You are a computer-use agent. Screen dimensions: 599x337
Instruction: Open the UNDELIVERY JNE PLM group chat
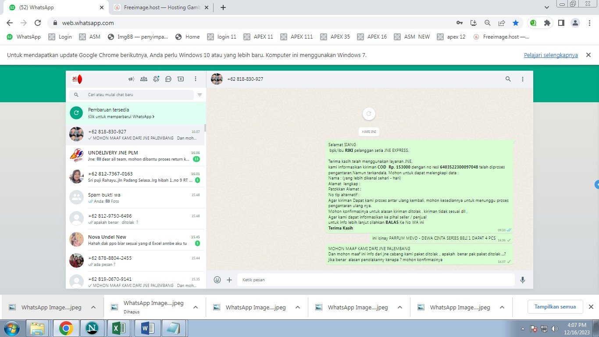(x=135, y=155)
